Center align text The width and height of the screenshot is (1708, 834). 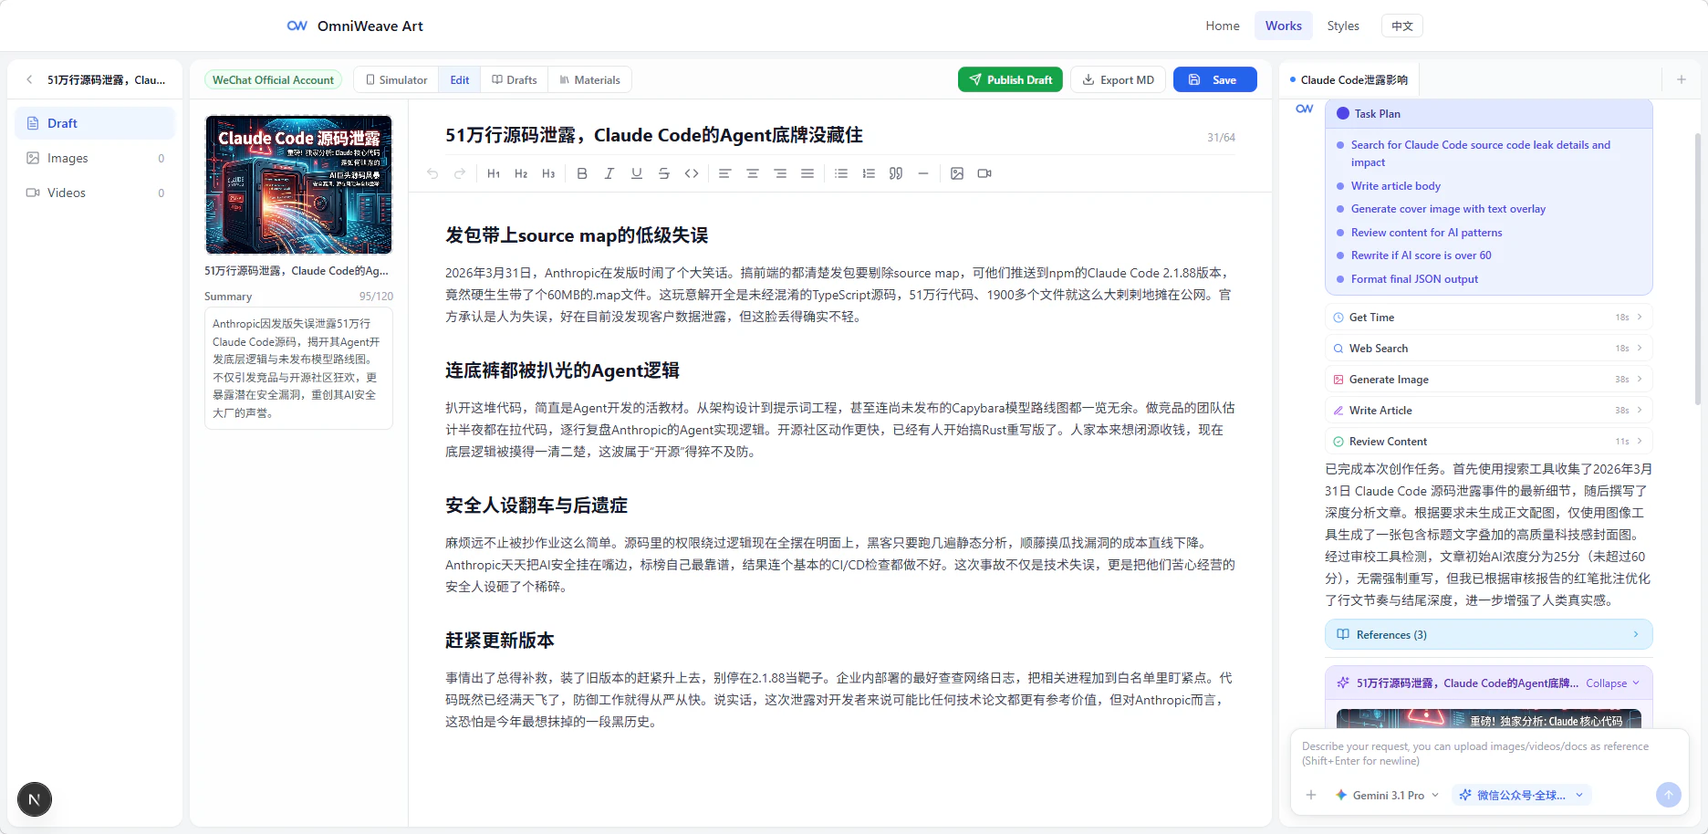point(753,173)
